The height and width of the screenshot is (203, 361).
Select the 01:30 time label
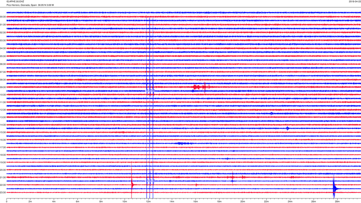point(3,25)
